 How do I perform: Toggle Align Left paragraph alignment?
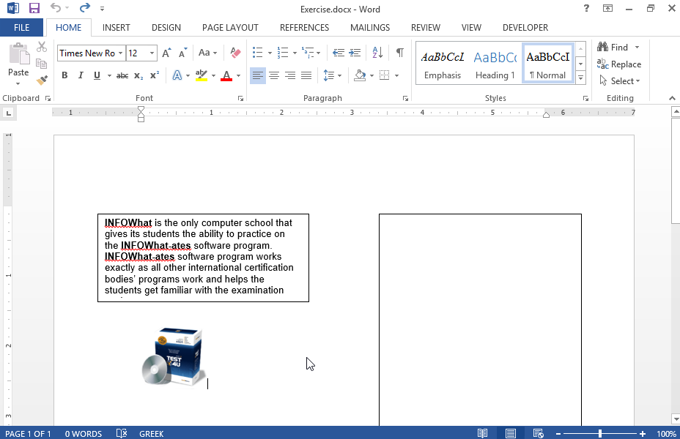coord(258,76)
